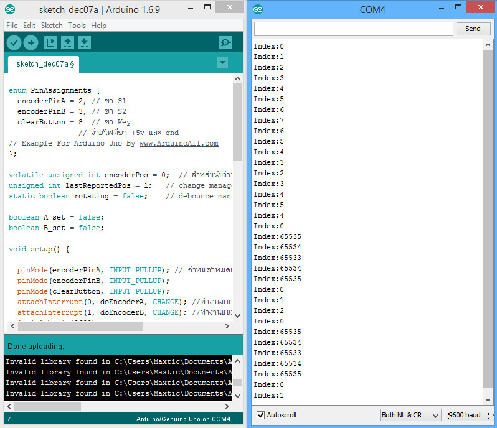Click the Send button in COM4
Screen dimensions: 497x428
coord(473,29)
